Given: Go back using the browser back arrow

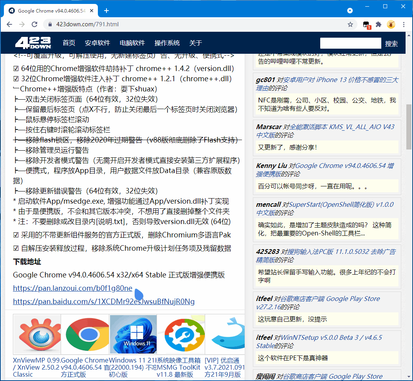Looking at the screenshot, I should tap(9, 24).
